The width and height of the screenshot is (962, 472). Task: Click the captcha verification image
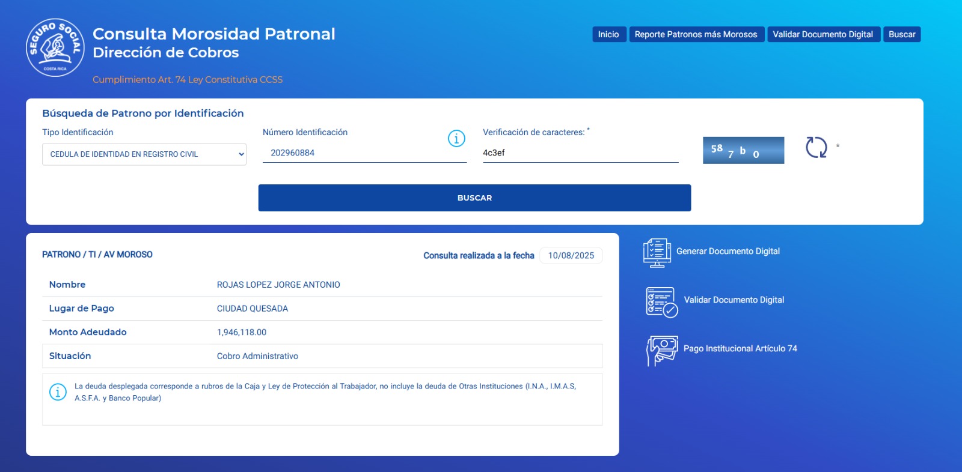pyautogui.click(x=743, y=150)
